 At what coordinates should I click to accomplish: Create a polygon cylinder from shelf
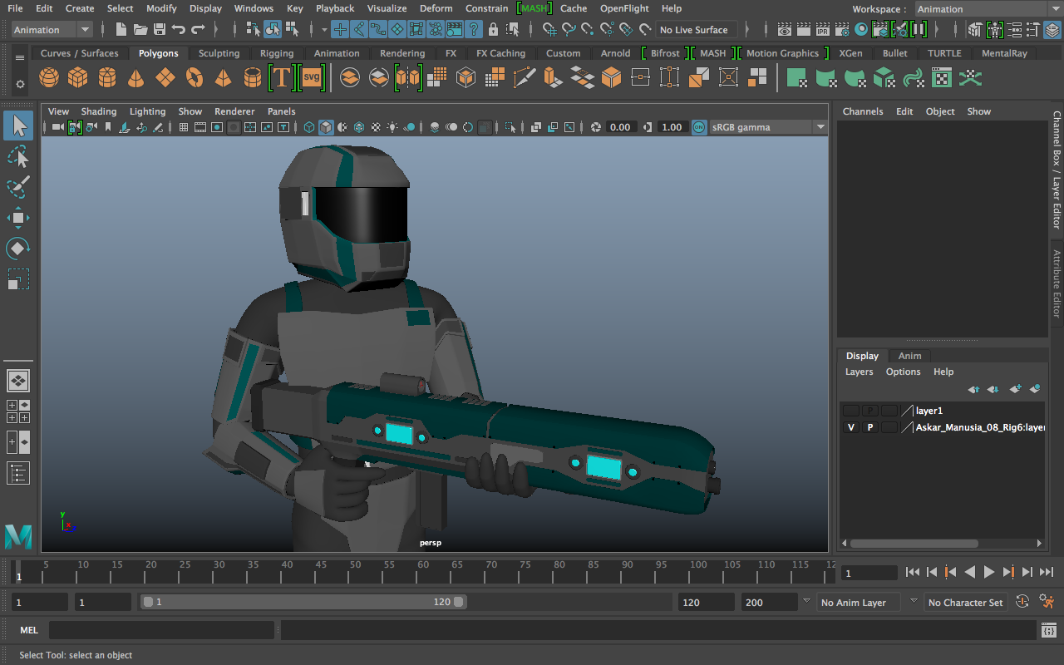click(107, 78)
